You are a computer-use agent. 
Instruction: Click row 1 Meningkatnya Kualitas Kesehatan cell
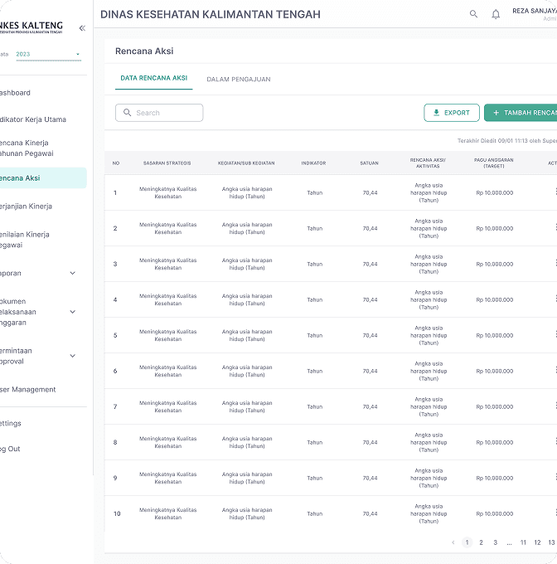click(167, 192)
